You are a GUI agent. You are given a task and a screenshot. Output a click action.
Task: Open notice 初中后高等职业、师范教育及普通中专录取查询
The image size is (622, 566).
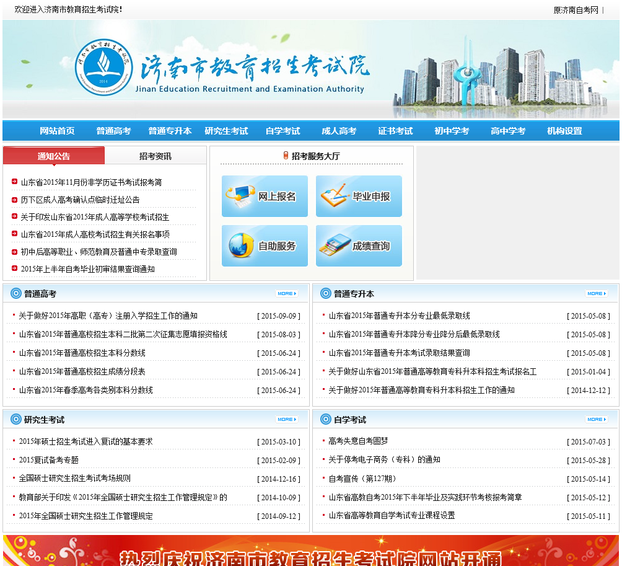99,252
